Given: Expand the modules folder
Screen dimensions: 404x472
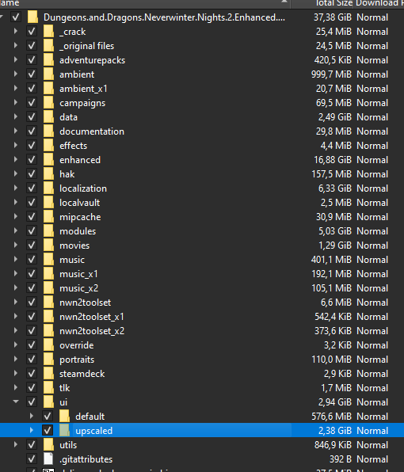Looking at the screenshot, I should 16,231.
